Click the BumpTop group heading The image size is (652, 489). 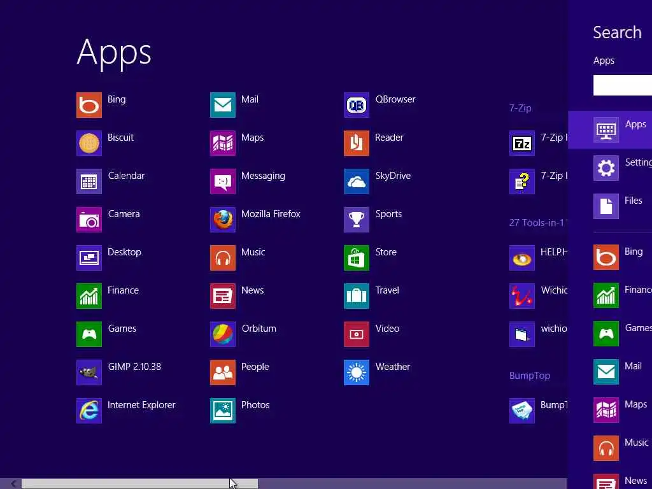(530, 376)
